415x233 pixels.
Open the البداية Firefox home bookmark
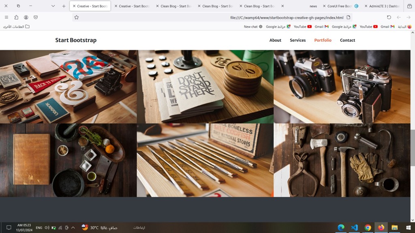pos(405,27)
